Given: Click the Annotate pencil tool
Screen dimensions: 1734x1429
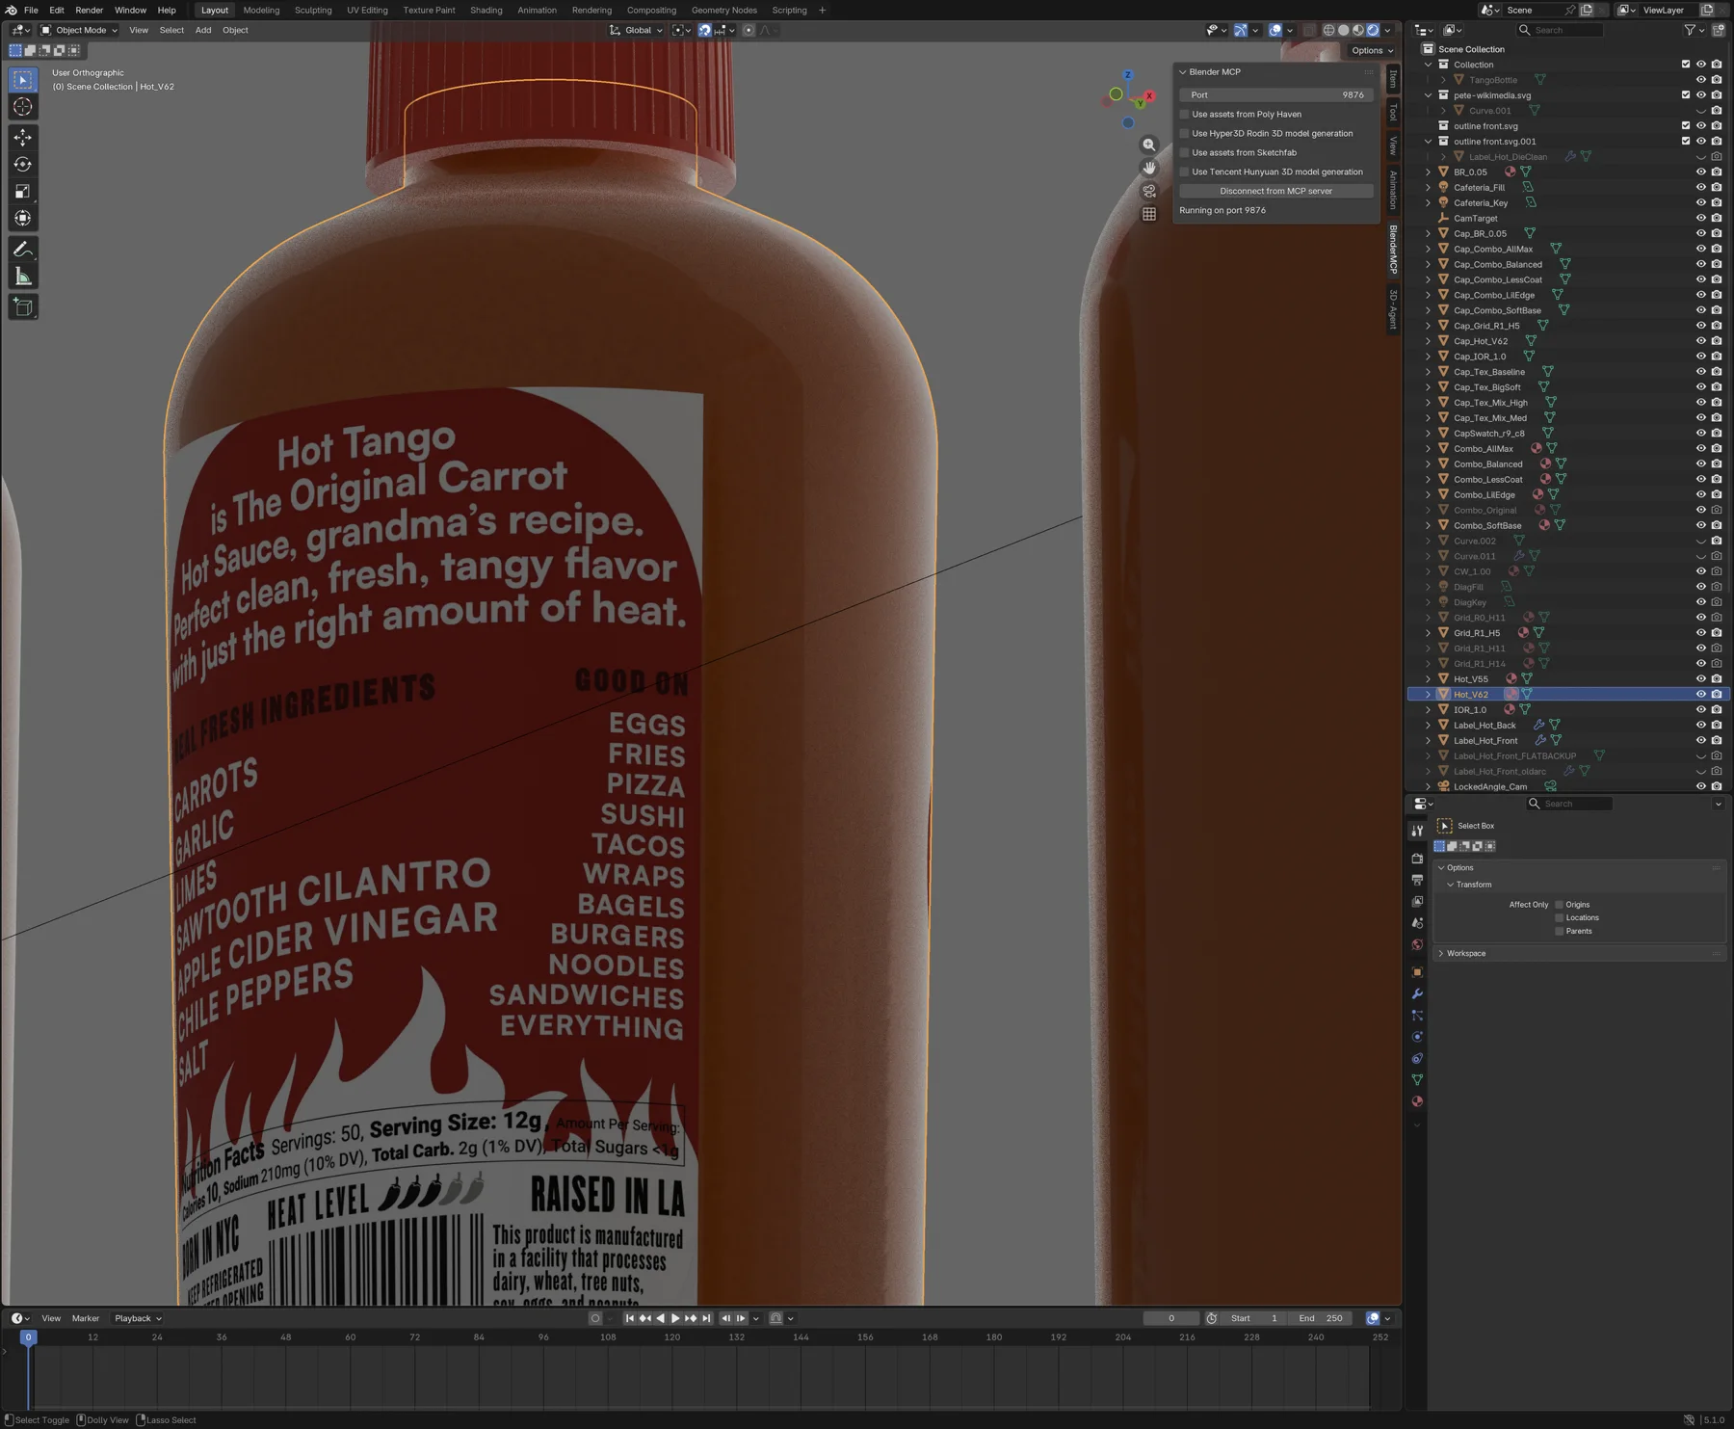Looking at the screenshot, I should [x=23, y=250].
